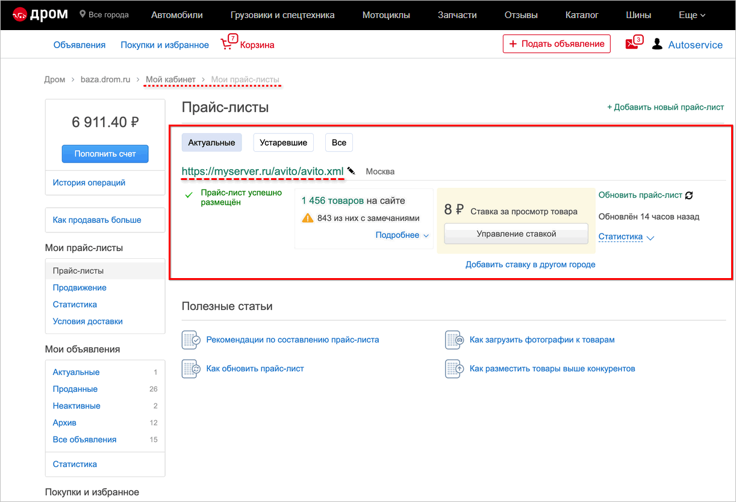Screen dimensions: 736x502
Task: Open the messages envelope icon
Action: [x=632, y=44]
